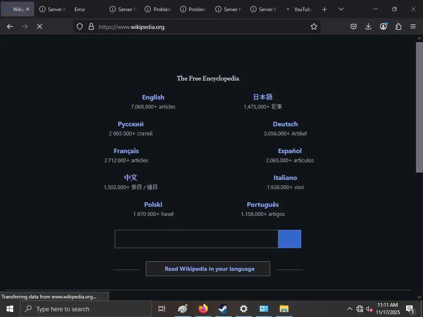Viewport: 423px width, 317px height.
Task: Click the forward navigation arrow
Action: pyautogui.click(x=24, y=26)
